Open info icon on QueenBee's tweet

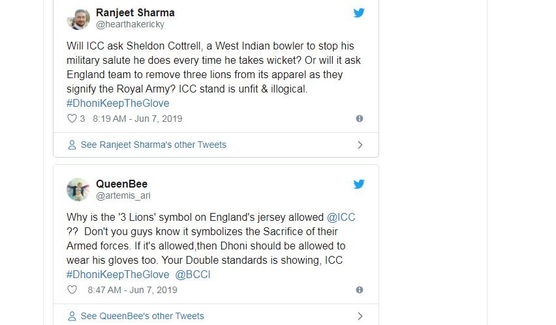click(x=360, y=290)
